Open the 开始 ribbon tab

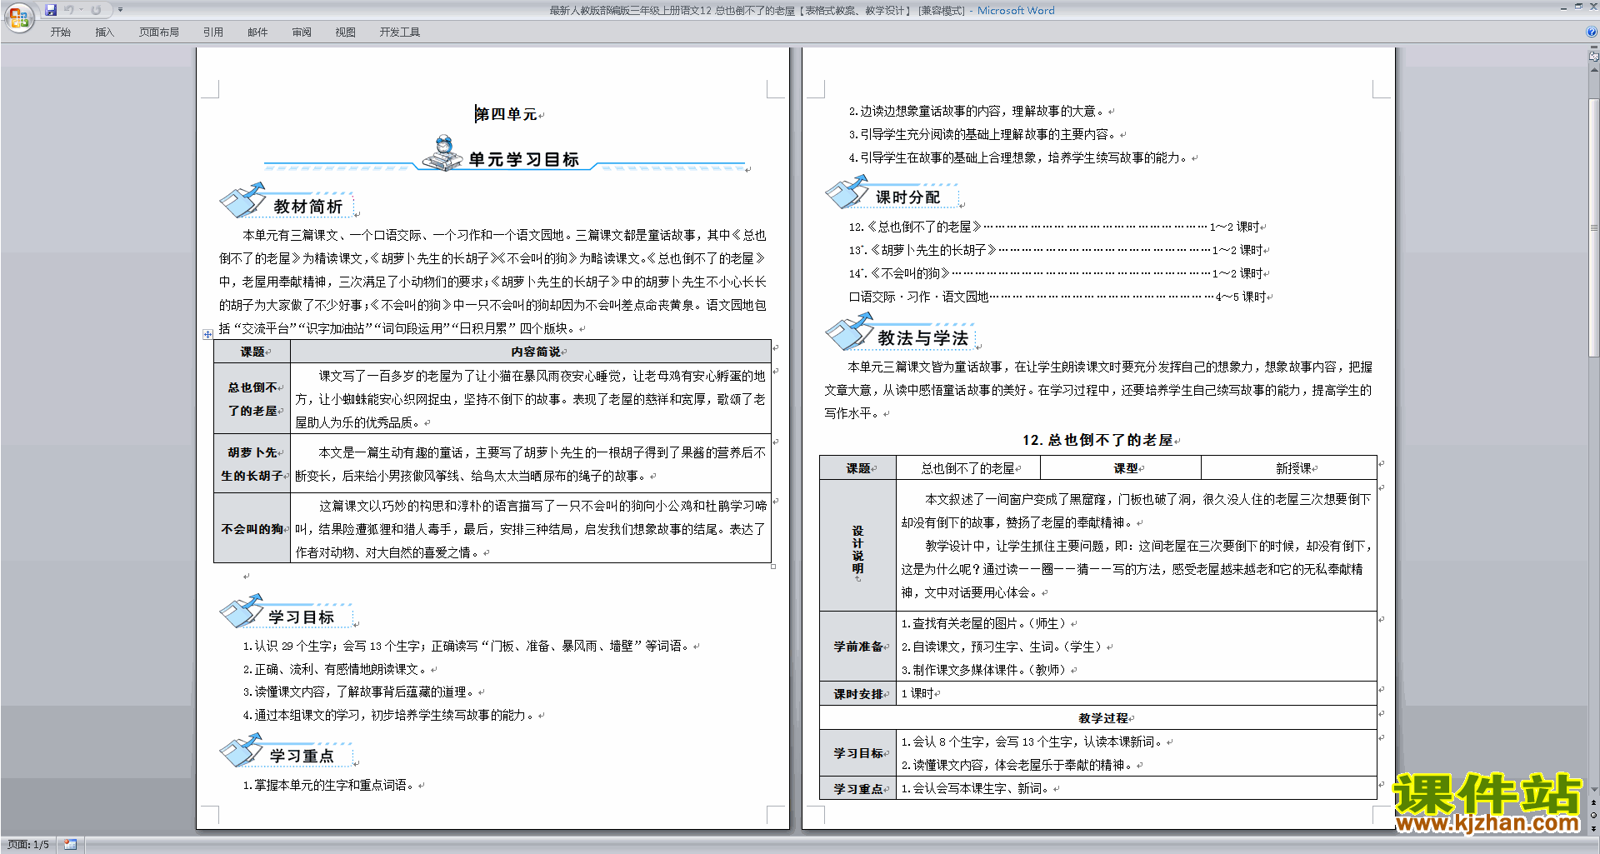pos(60,32)
